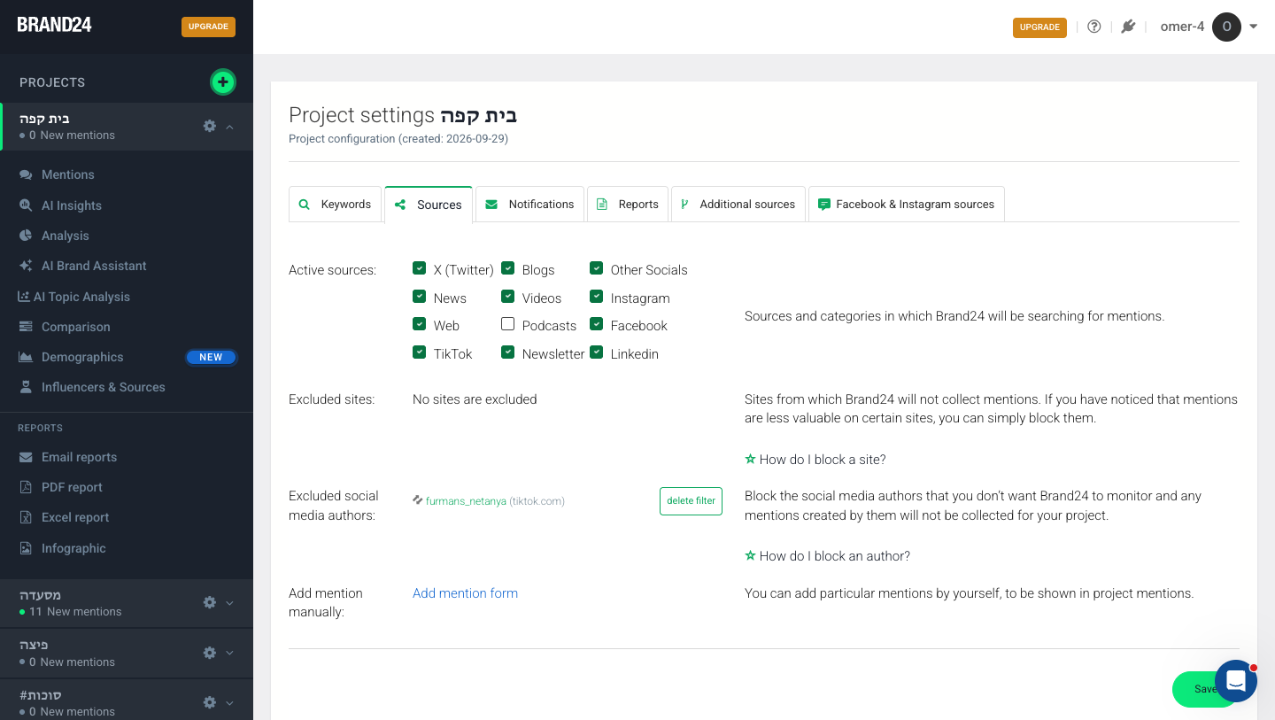
Task: Click the star icon beside 'How do I block an author?'
Action: click(x=750, y=555)
